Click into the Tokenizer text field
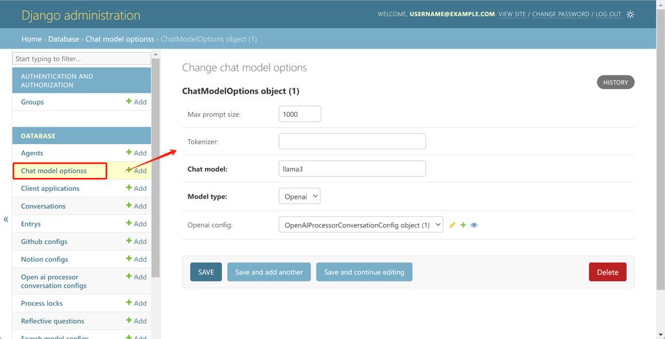Screen dimensions: 665x339 tap(352, 141)
